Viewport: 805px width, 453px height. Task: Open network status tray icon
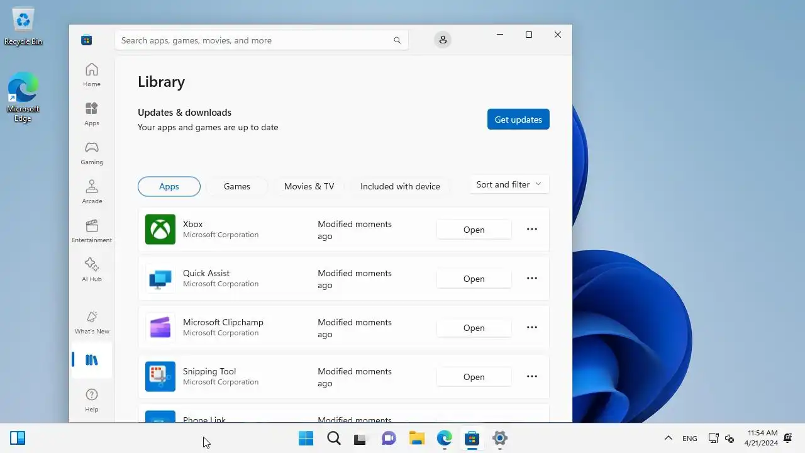713,438
